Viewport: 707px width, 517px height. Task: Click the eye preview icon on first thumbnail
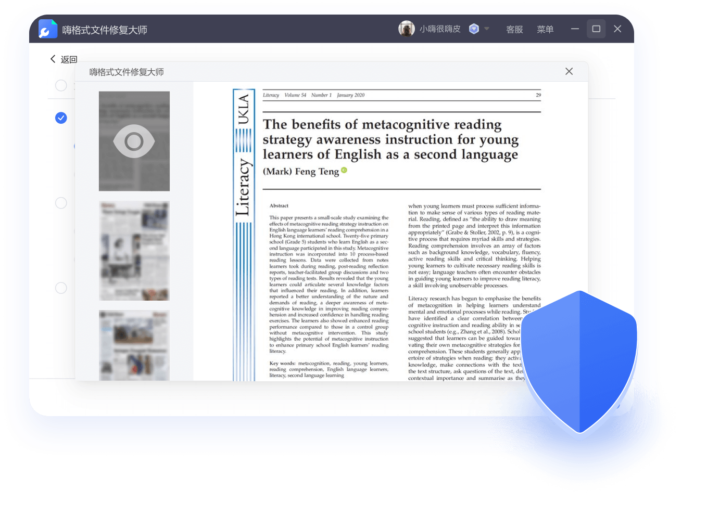134,141
